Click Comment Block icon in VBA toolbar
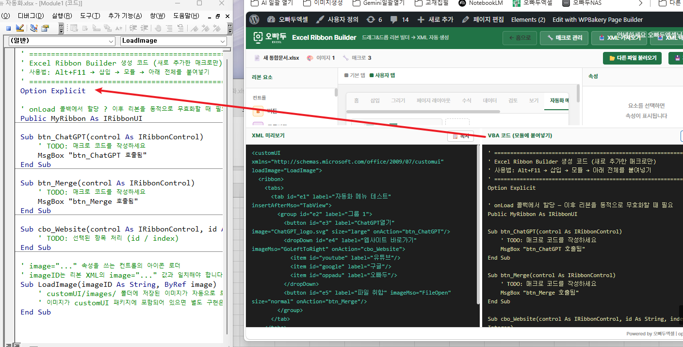This screenshot has width=683, height=347. tap(169, 28)
